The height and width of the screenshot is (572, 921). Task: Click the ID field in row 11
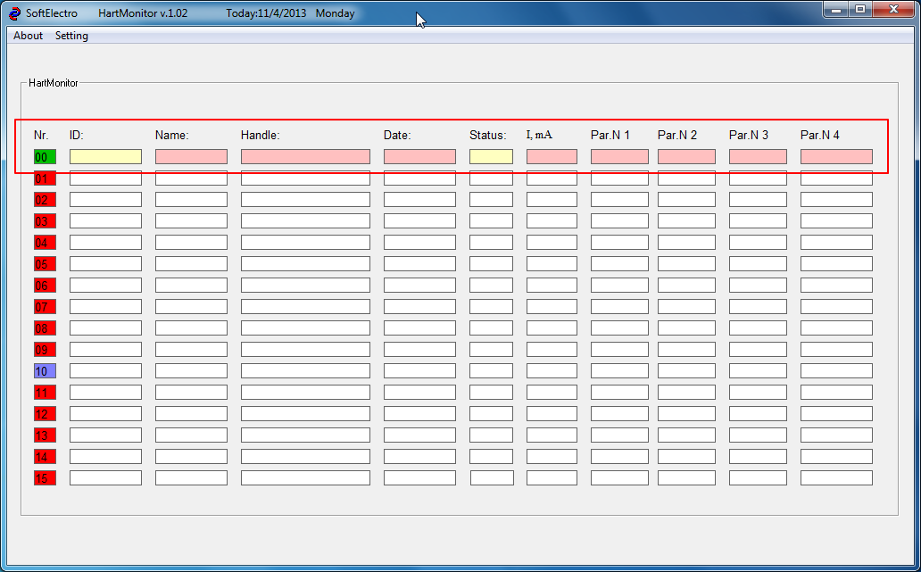click(105, 393)
